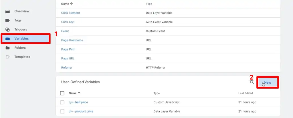Open Templates section in sidebar

coord(22,57)
